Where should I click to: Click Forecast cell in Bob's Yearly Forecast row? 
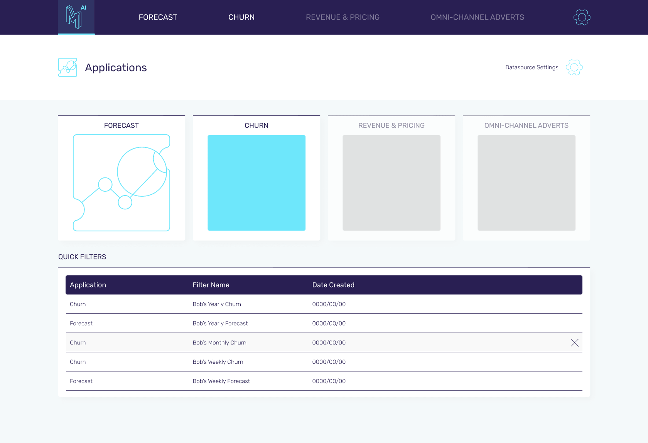[x=81, y=323]
